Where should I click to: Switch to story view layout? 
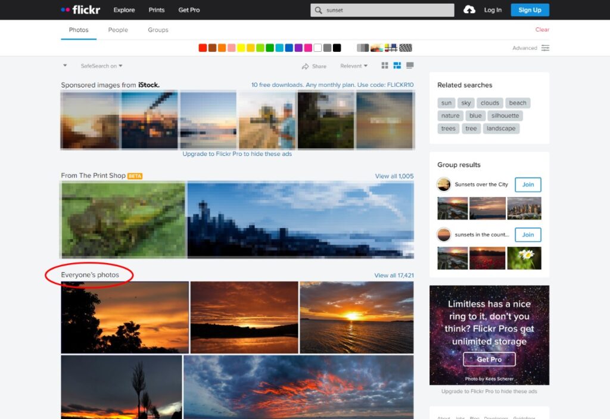410,65
